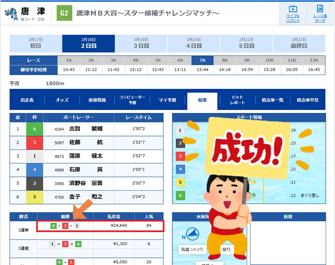Viewport: 335px width, 265px height.
Task: Select the 3月17日 初日 day tab
Action: (x=36, y=43)
